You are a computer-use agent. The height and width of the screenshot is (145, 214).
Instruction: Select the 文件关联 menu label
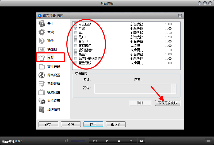pyautogui.click(x=54, y=67)
